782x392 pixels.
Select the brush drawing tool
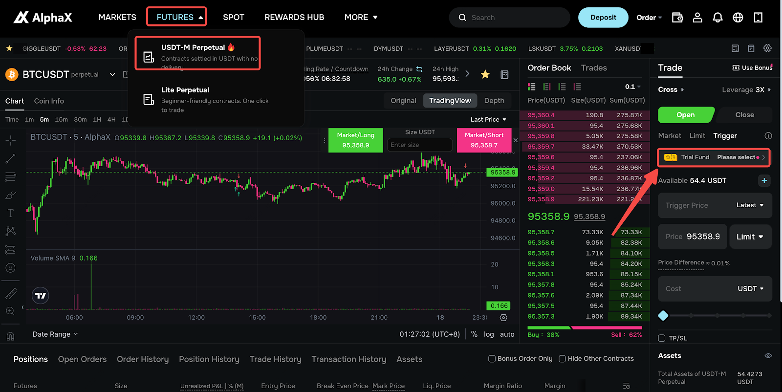pyautogui.click(x=10, y=195)
